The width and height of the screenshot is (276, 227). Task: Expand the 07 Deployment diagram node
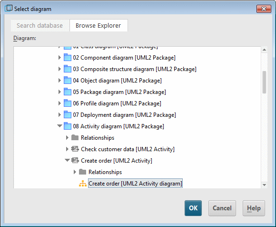click(x=59, y=115)
